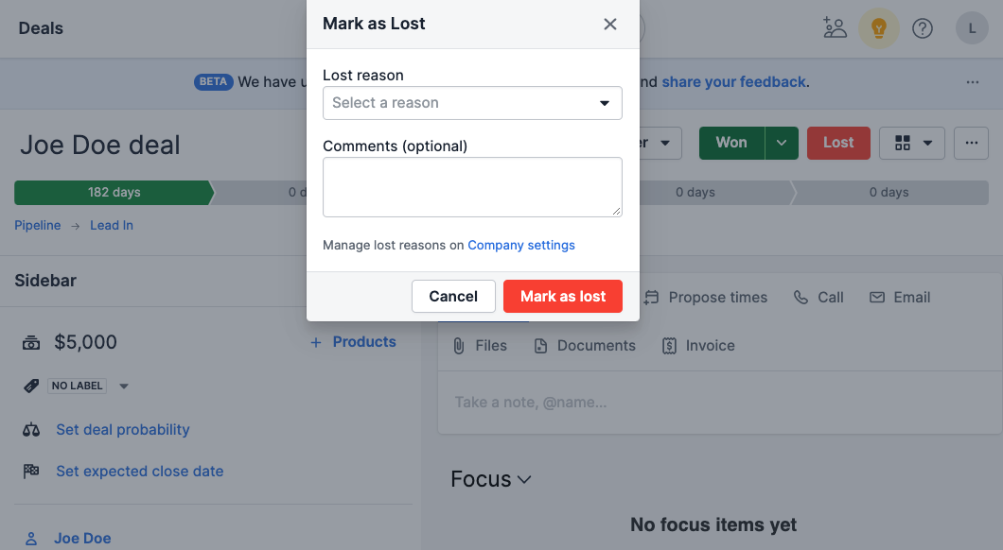Expand the Won button dropdown arrow
Screen dimensions: 1003x550
pyautogui.click(x=782, y=143)
